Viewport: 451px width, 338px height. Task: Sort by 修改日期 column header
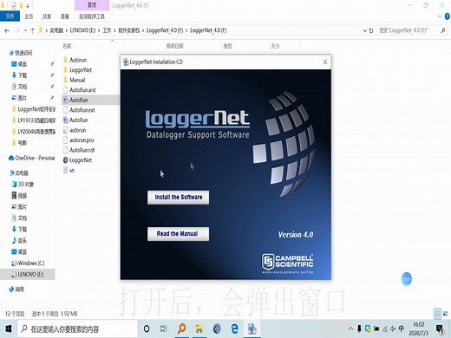pos(174,46)
